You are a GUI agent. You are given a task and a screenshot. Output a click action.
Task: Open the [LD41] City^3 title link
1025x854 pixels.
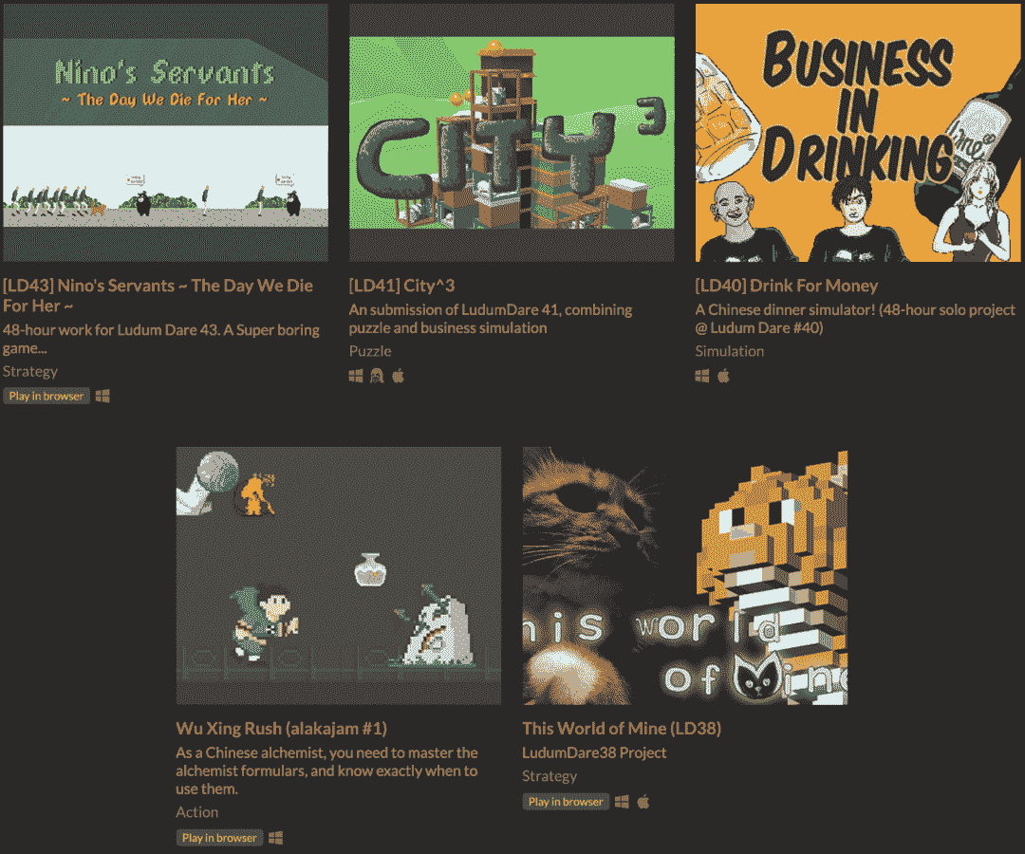(x=402, y=286)
